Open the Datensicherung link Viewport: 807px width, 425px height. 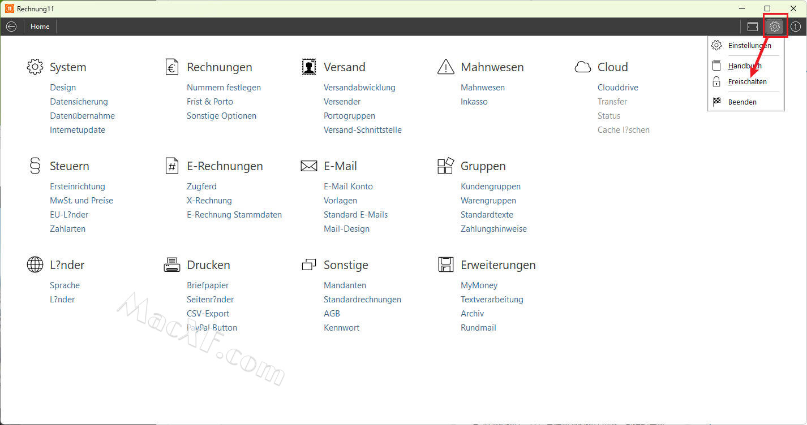(79, 102)
